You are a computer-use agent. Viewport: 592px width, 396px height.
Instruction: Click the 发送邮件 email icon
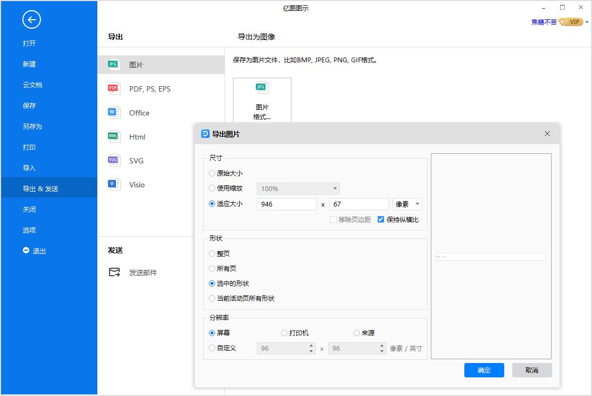coord(113,271)
